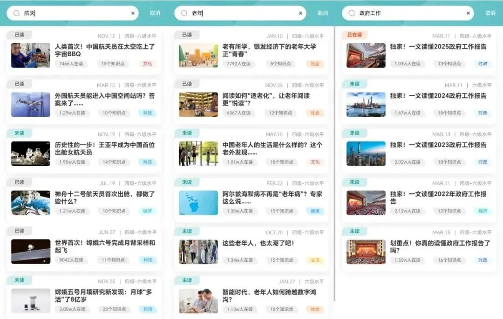Click 健康 tag on 阿尔兹海默病 card
The width and height of the screenshot is (503, 319).
pyautogui.click(x=315, y=211)
